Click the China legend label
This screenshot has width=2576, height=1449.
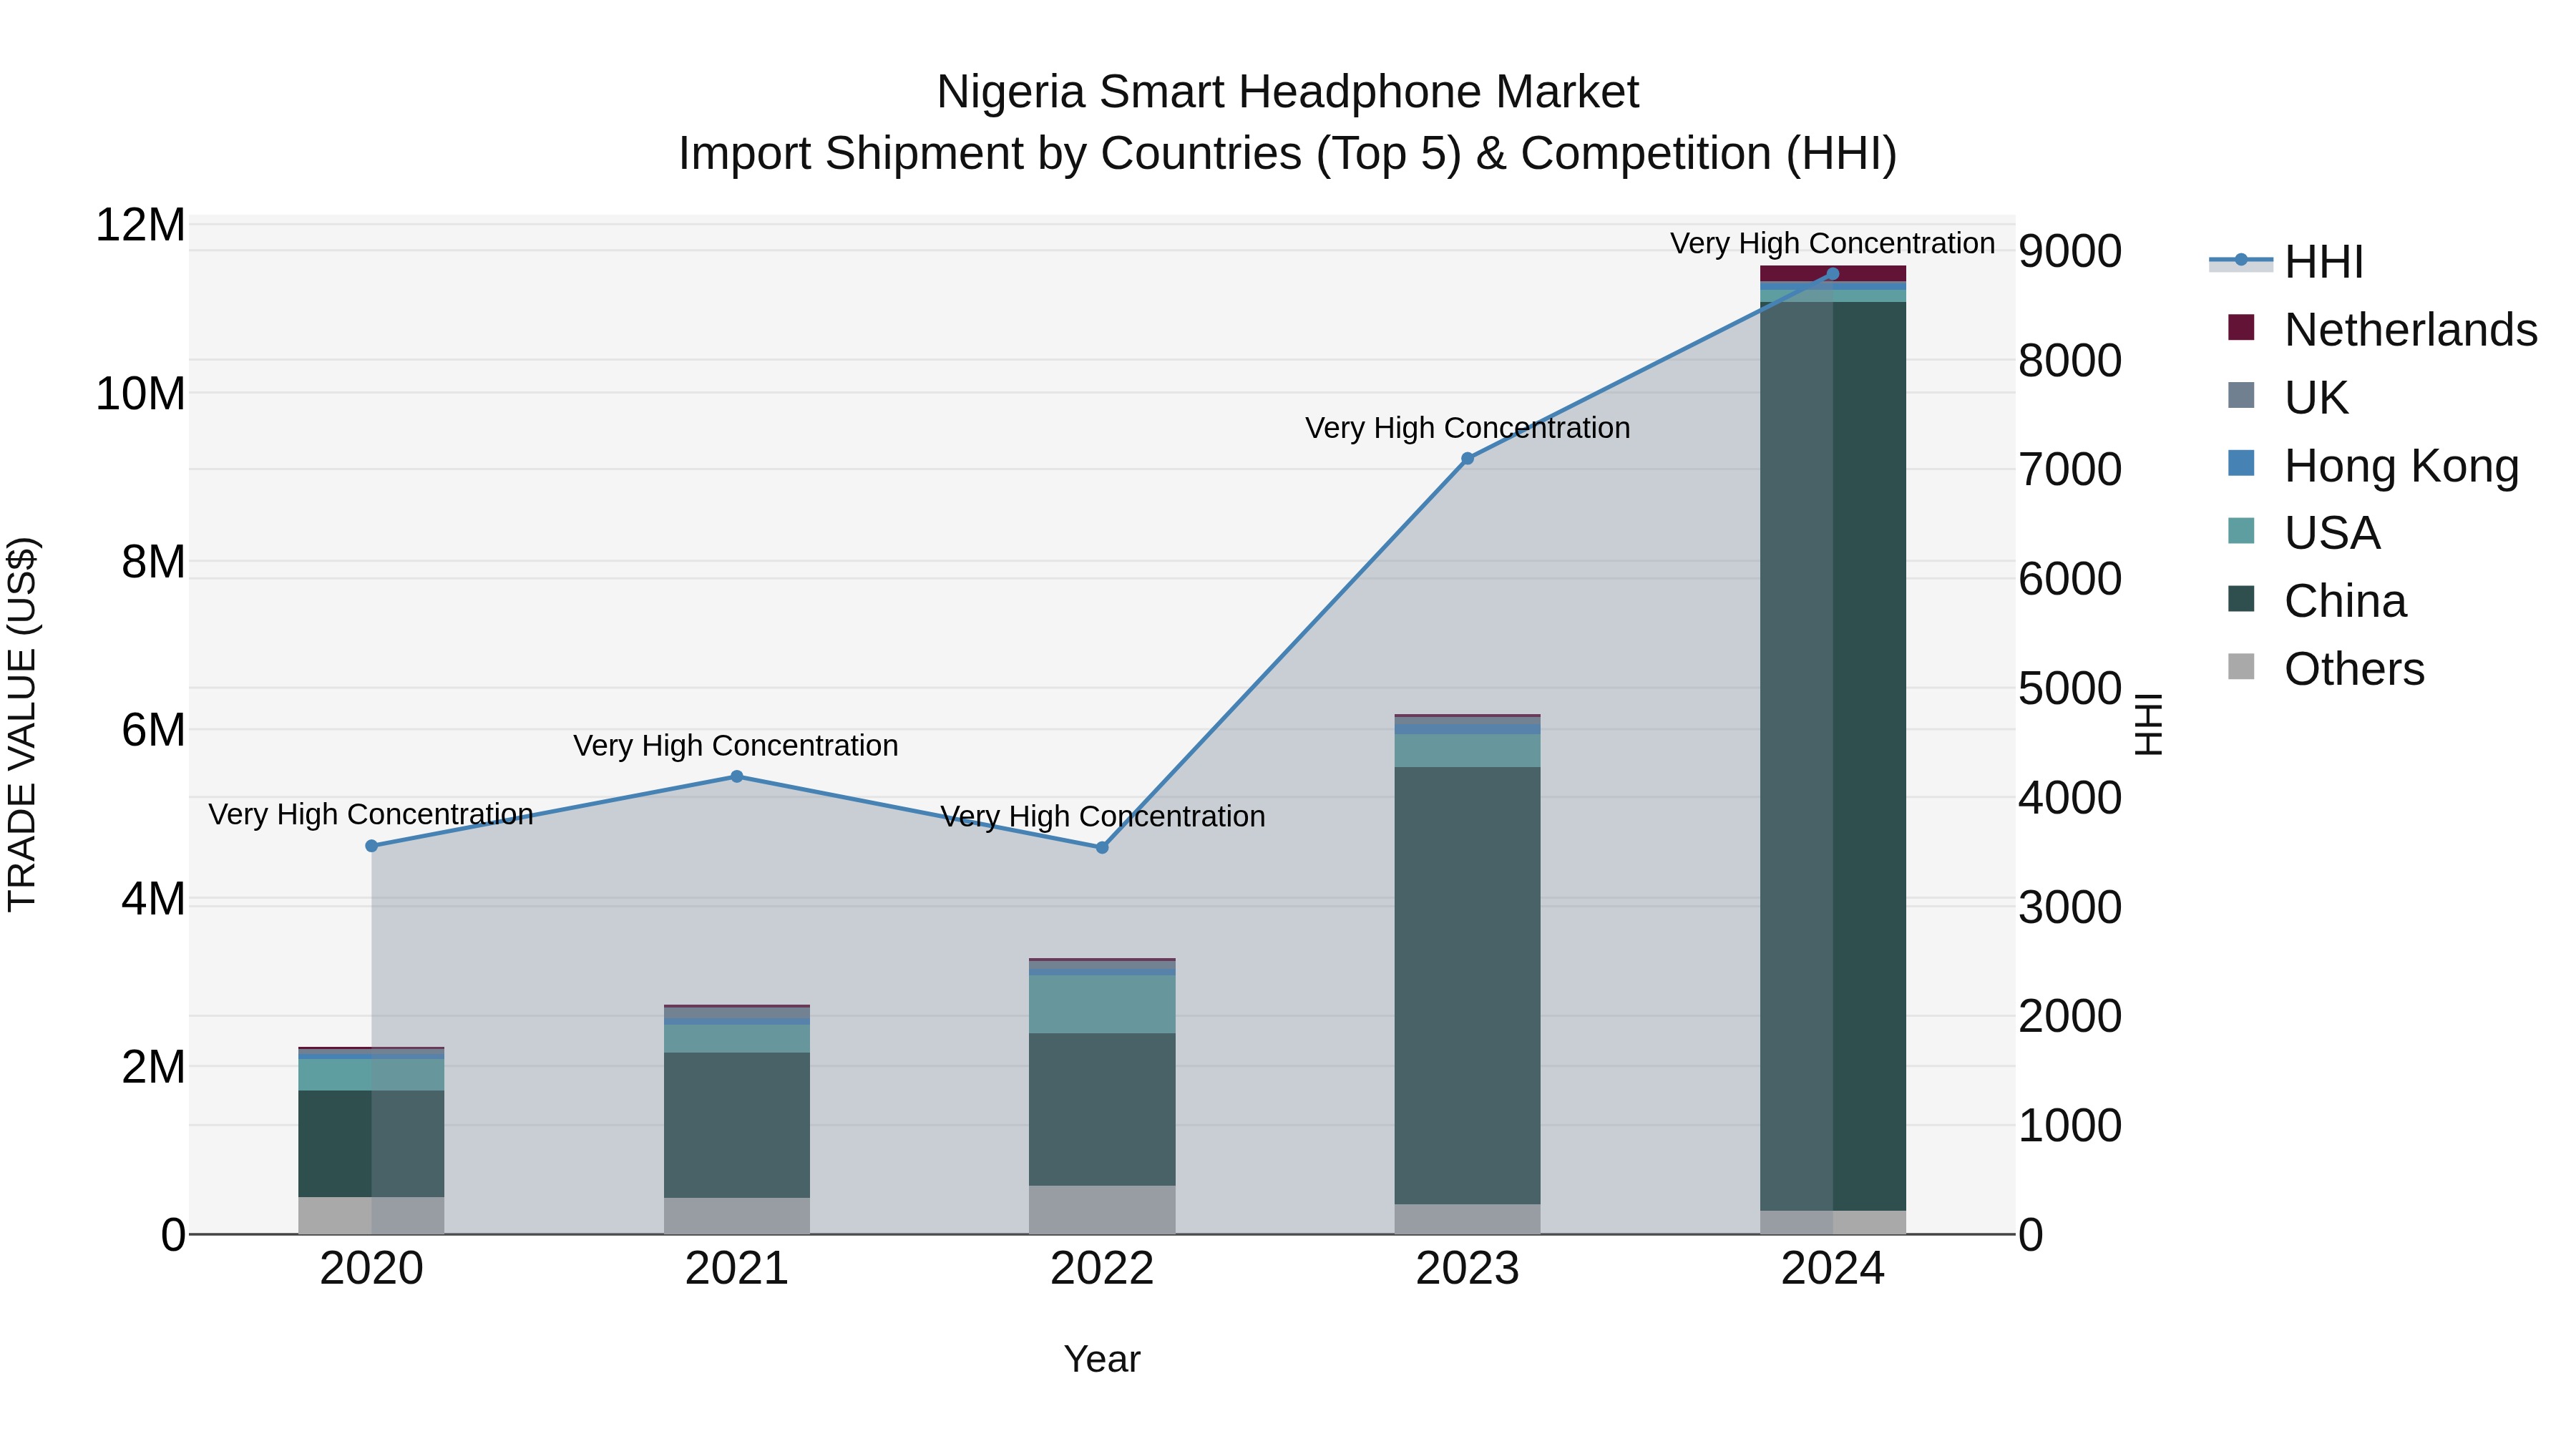pos(2345,602)
